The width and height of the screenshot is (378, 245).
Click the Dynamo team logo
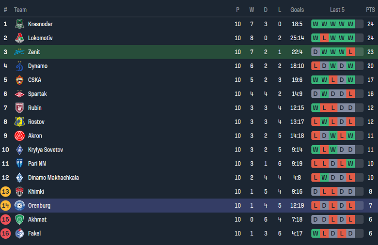(x=19, y=66)
